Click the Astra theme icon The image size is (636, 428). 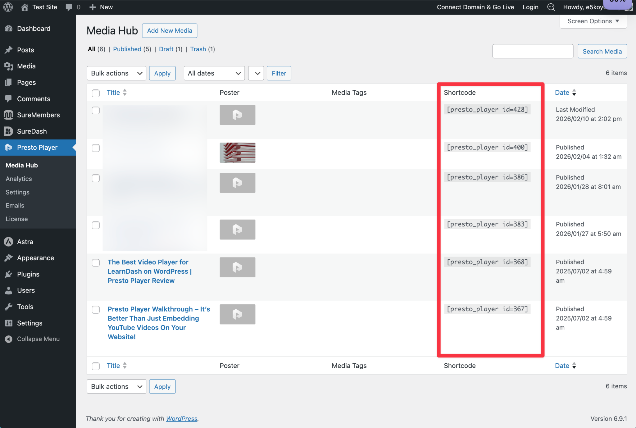coord(8,242)
